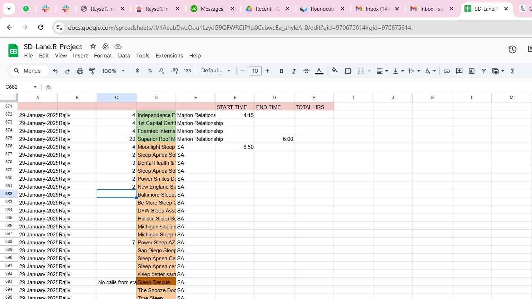Toggle italic formatting

[294, 71]
